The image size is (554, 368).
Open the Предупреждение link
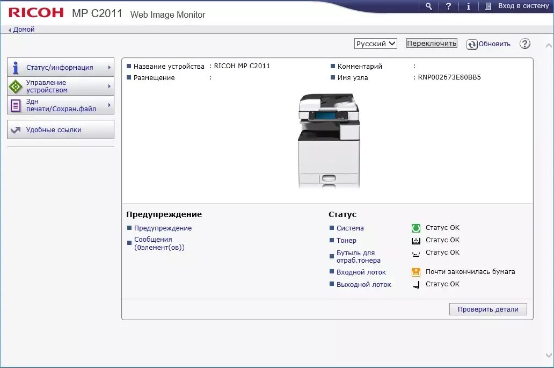[x=163, y=228]
